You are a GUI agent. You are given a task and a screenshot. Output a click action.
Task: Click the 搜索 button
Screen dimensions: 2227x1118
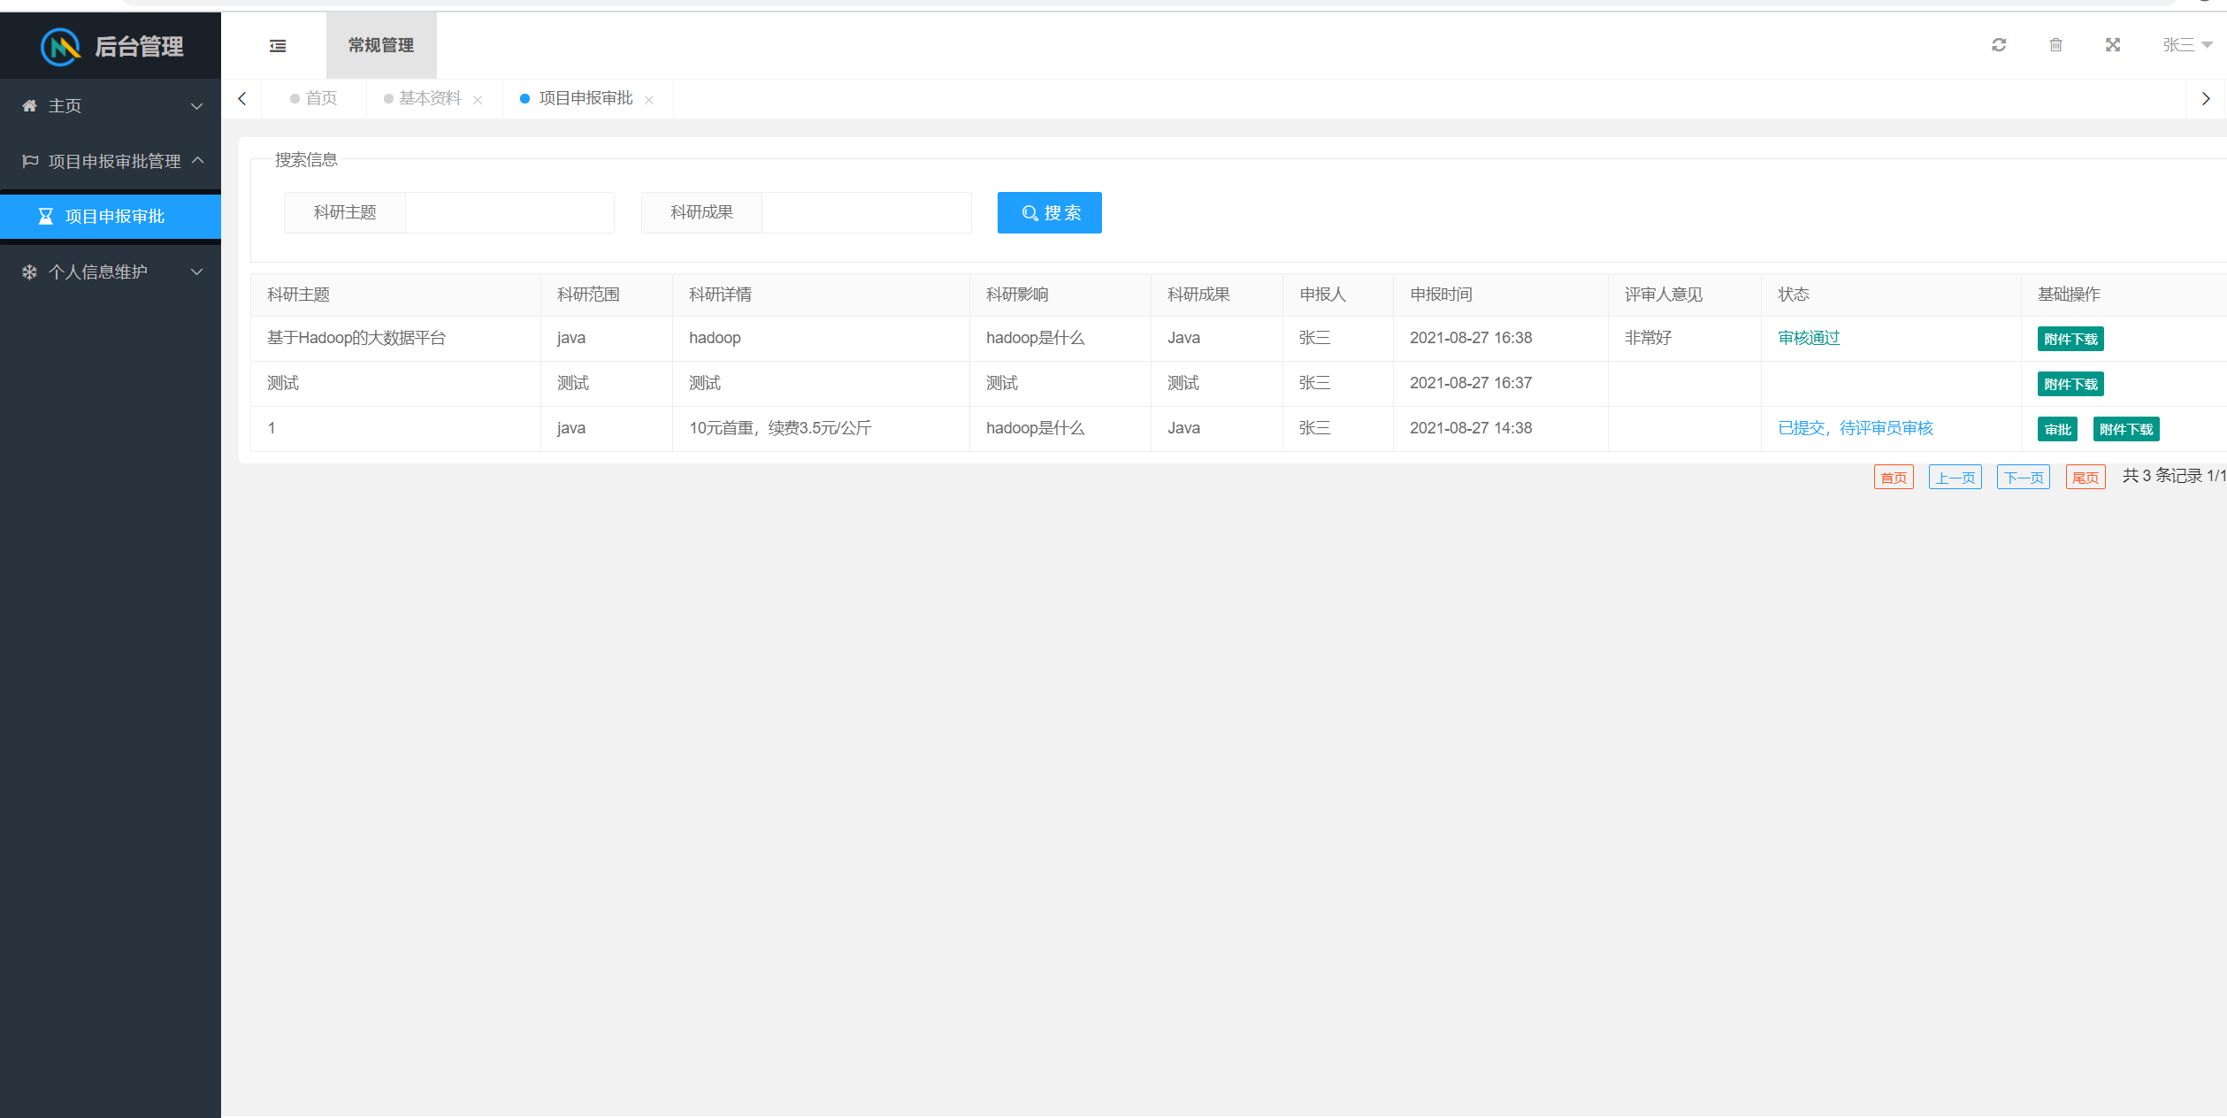(1049, 213)
